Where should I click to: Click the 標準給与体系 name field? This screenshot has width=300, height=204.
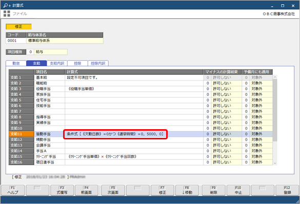pyautogui.click(x=65, y=40)
